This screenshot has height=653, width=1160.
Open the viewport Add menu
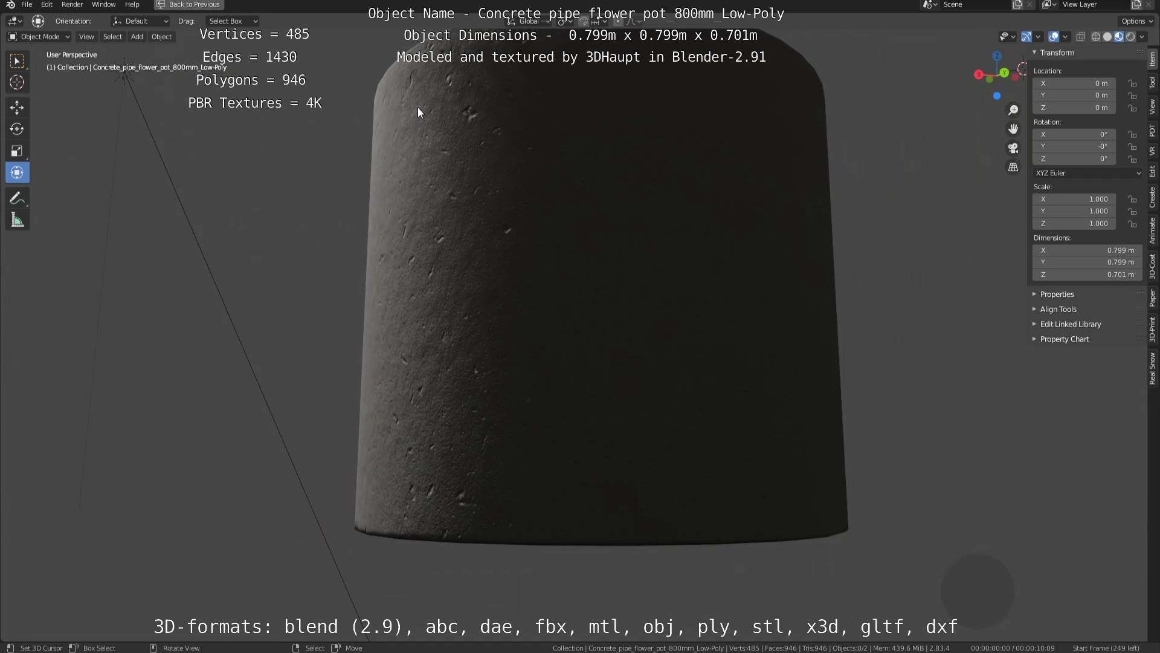coord(137,37)
